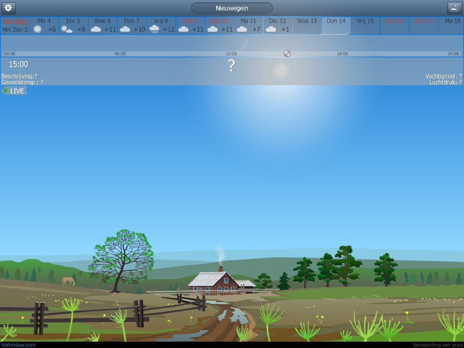Select the Vandaag day tab
Screen dimensions: 464x348
pos(15,25)
